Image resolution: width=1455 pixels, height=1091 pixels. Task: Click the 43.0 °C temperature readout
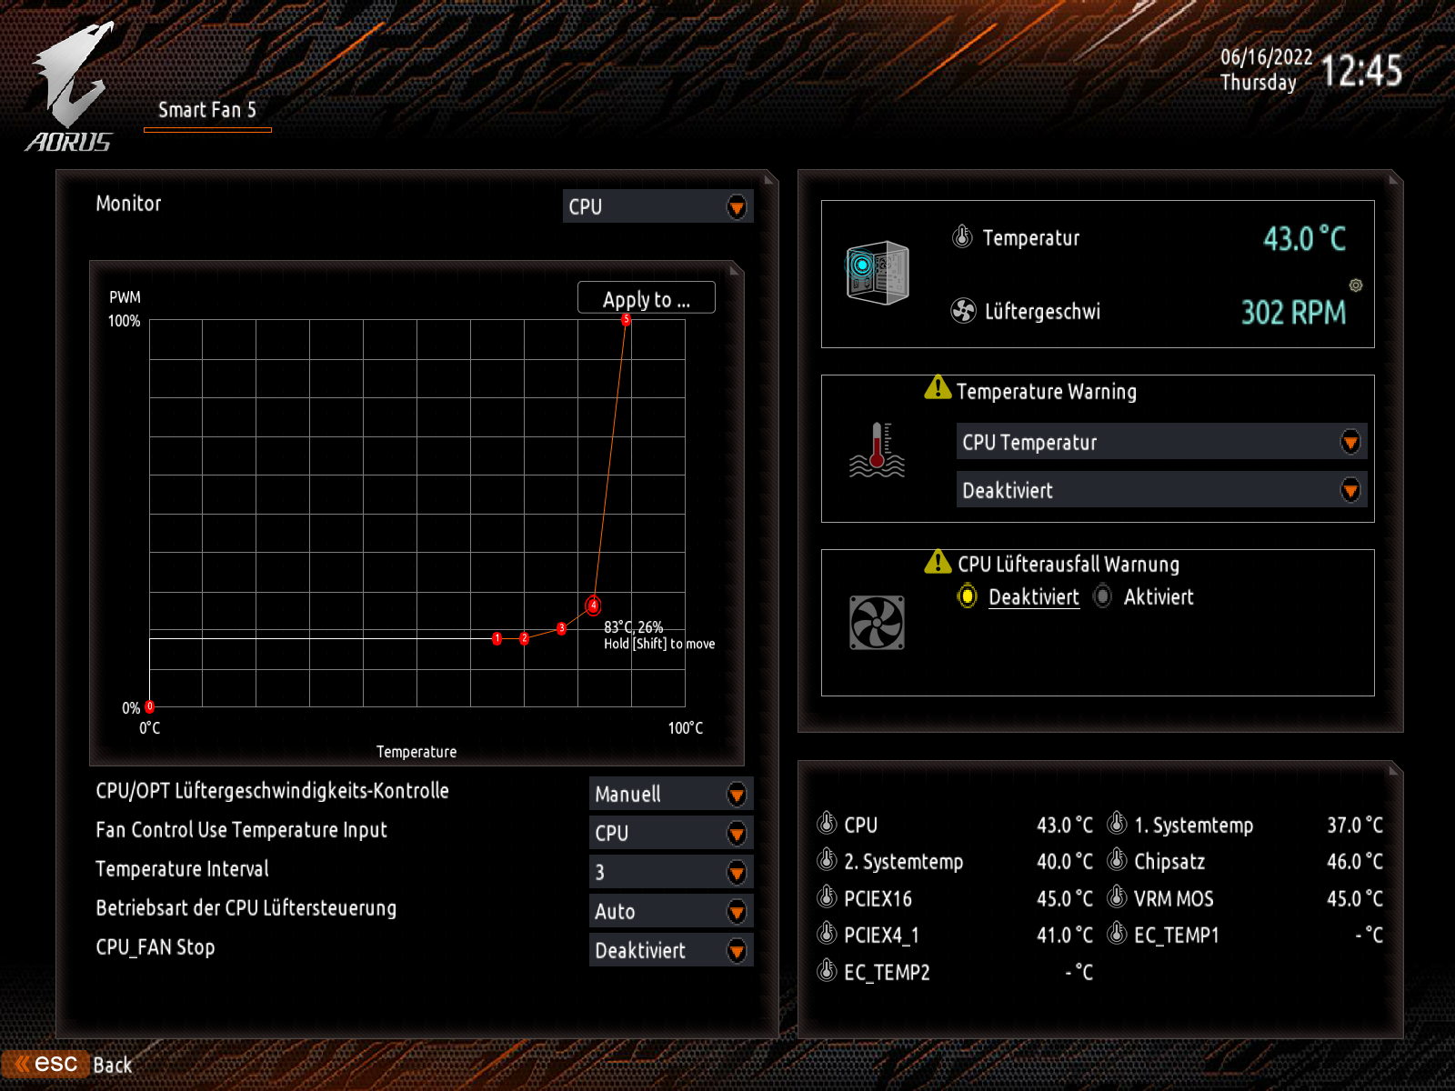tap(1305, 238)
